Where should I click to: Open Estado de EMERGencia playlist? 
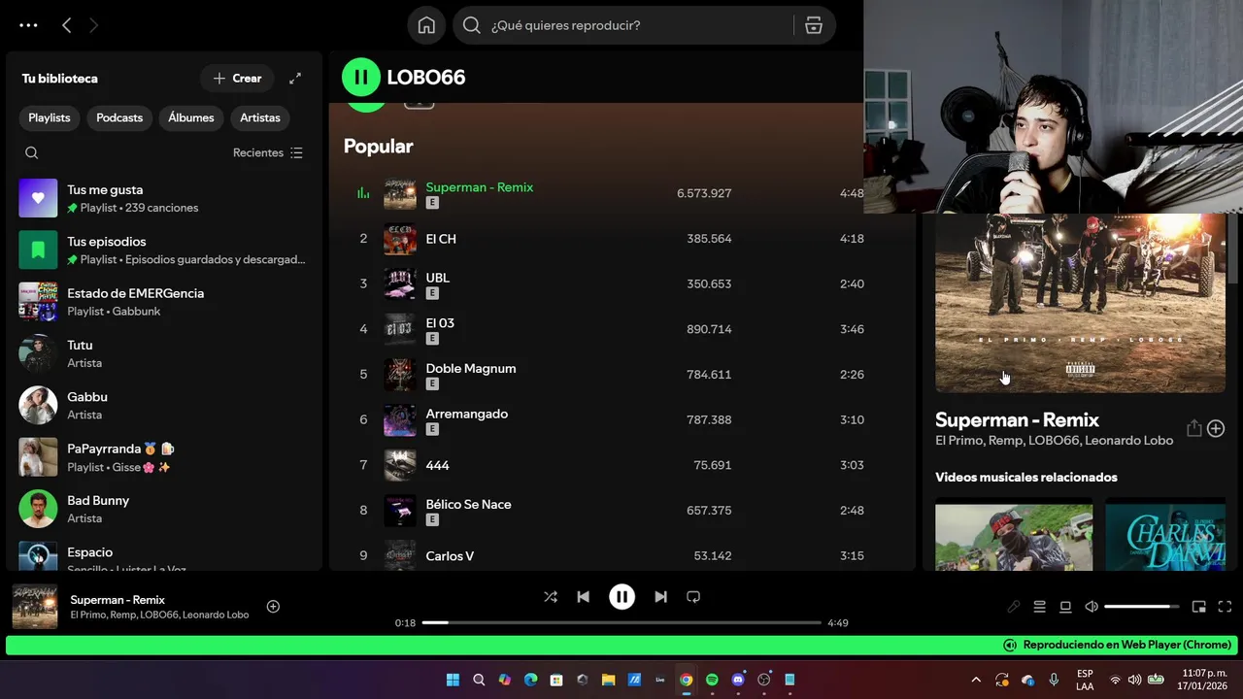165,301
